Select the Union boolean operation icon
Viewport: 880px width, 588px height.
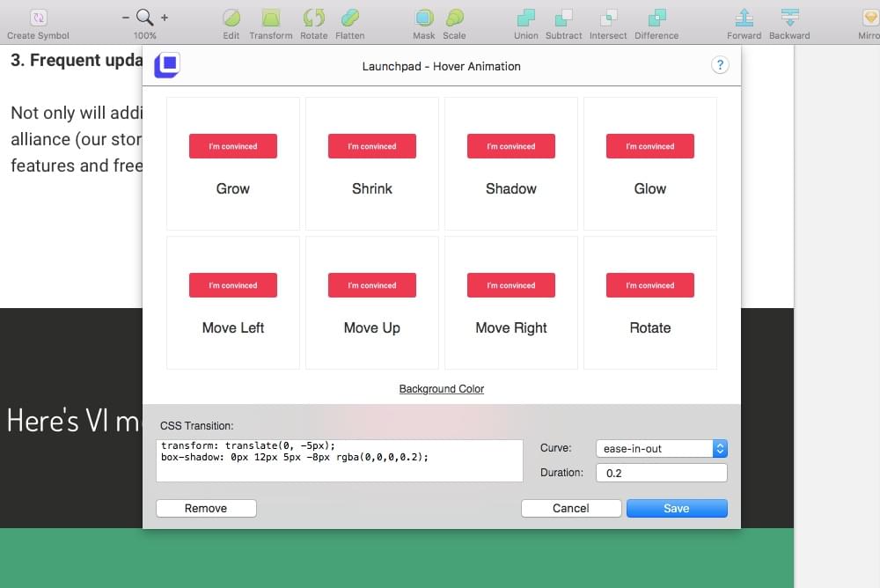point(525,18)
